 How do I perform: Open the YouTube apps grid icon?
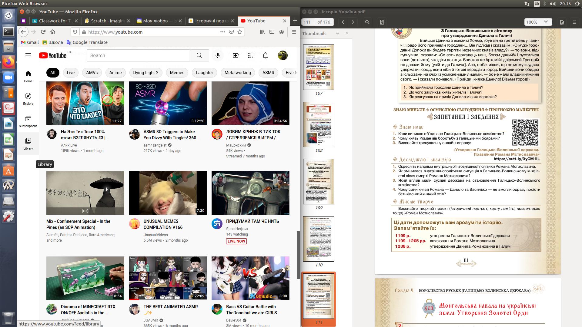250,55
